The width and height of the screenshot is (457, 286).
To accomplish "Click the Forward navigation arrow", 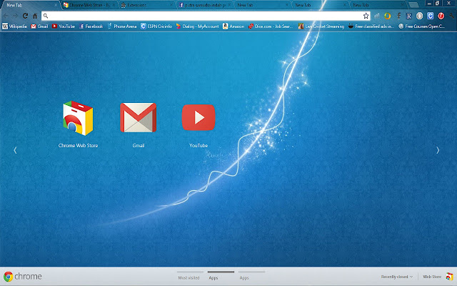I will coord(16,16).
